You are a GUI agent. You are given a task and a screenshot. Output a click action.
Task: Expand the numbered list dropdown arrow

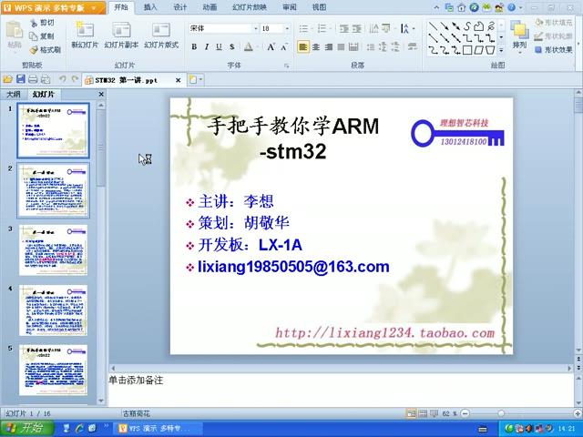tap(330, 28)
